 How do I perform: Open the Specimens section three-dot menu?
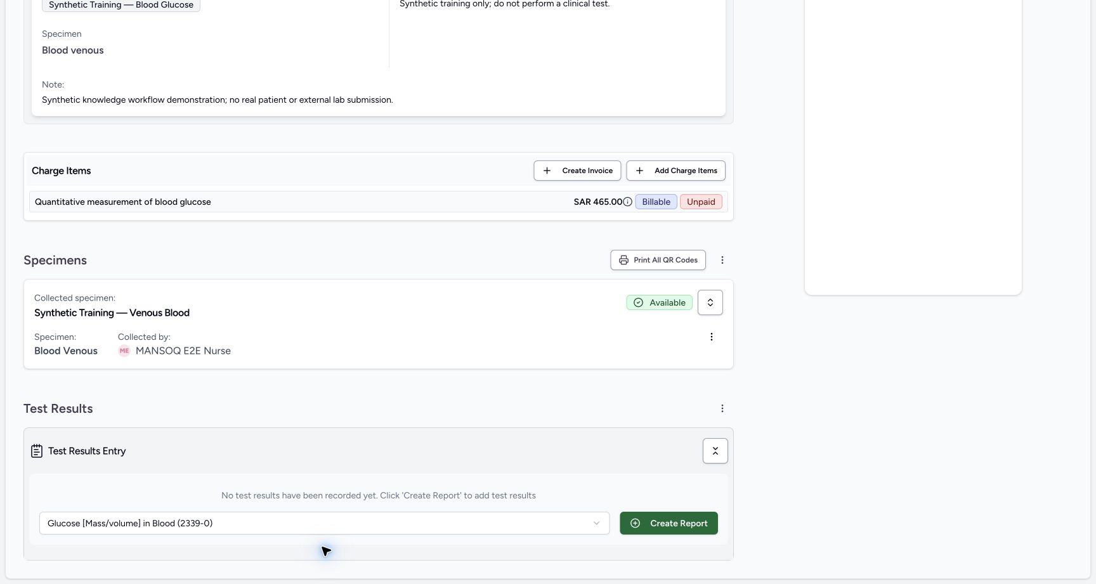(x=722, y=260)
